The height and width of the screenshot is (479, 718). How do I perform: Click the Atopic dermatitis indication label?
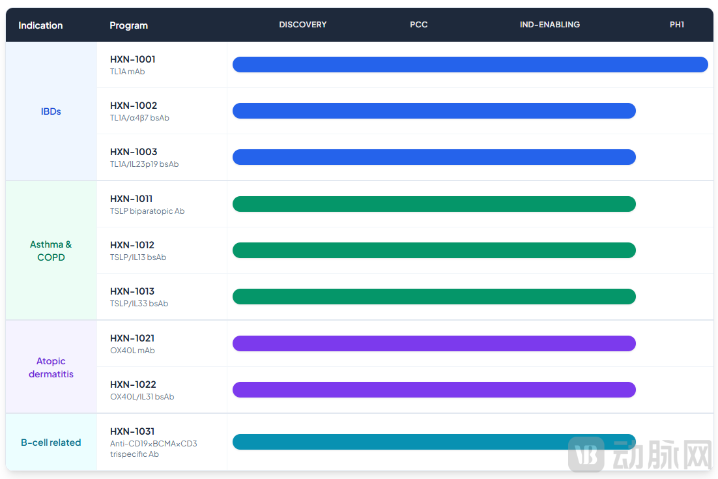click(51, 368)
